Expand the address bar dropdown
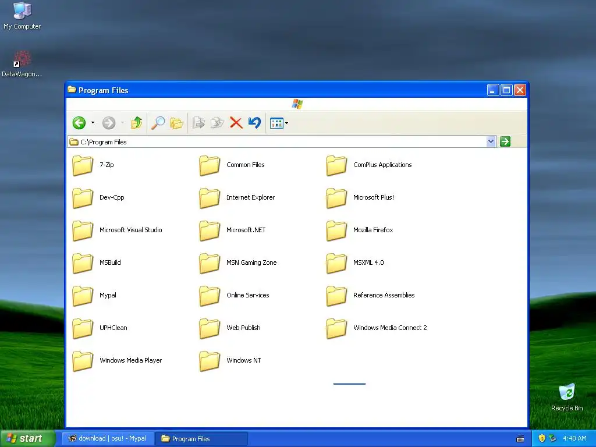Image resolution: width=596 pixels, height=447 pixels. pos(491,141)
